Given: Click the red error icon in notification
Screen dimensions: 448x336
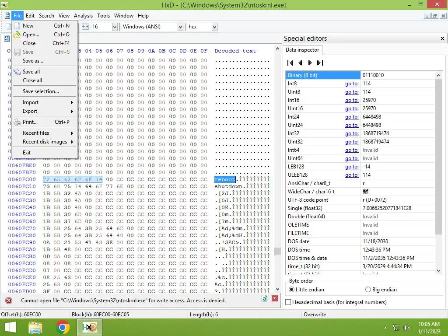Looking at the screenshot, I should tap(9, 301).
